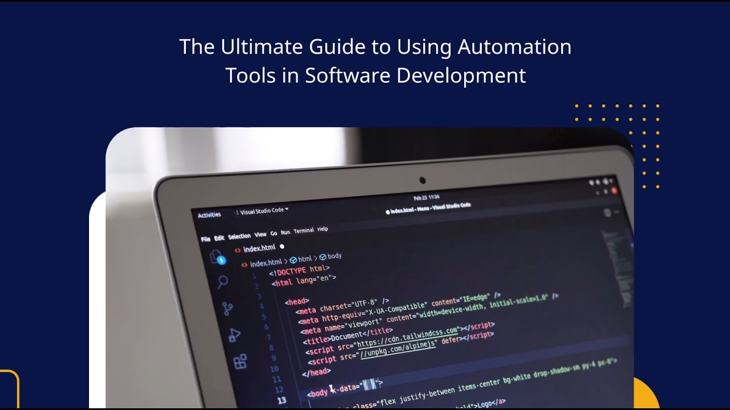Click the meta charset="UTF-8" line
Viewport: 730px width, 410px height.
pos(342,306)
